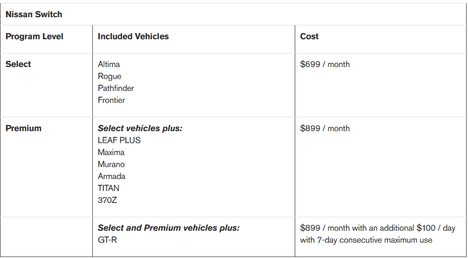Select the Program Level column header
This screenshot has height=258, width=468.
click(34, 36)
